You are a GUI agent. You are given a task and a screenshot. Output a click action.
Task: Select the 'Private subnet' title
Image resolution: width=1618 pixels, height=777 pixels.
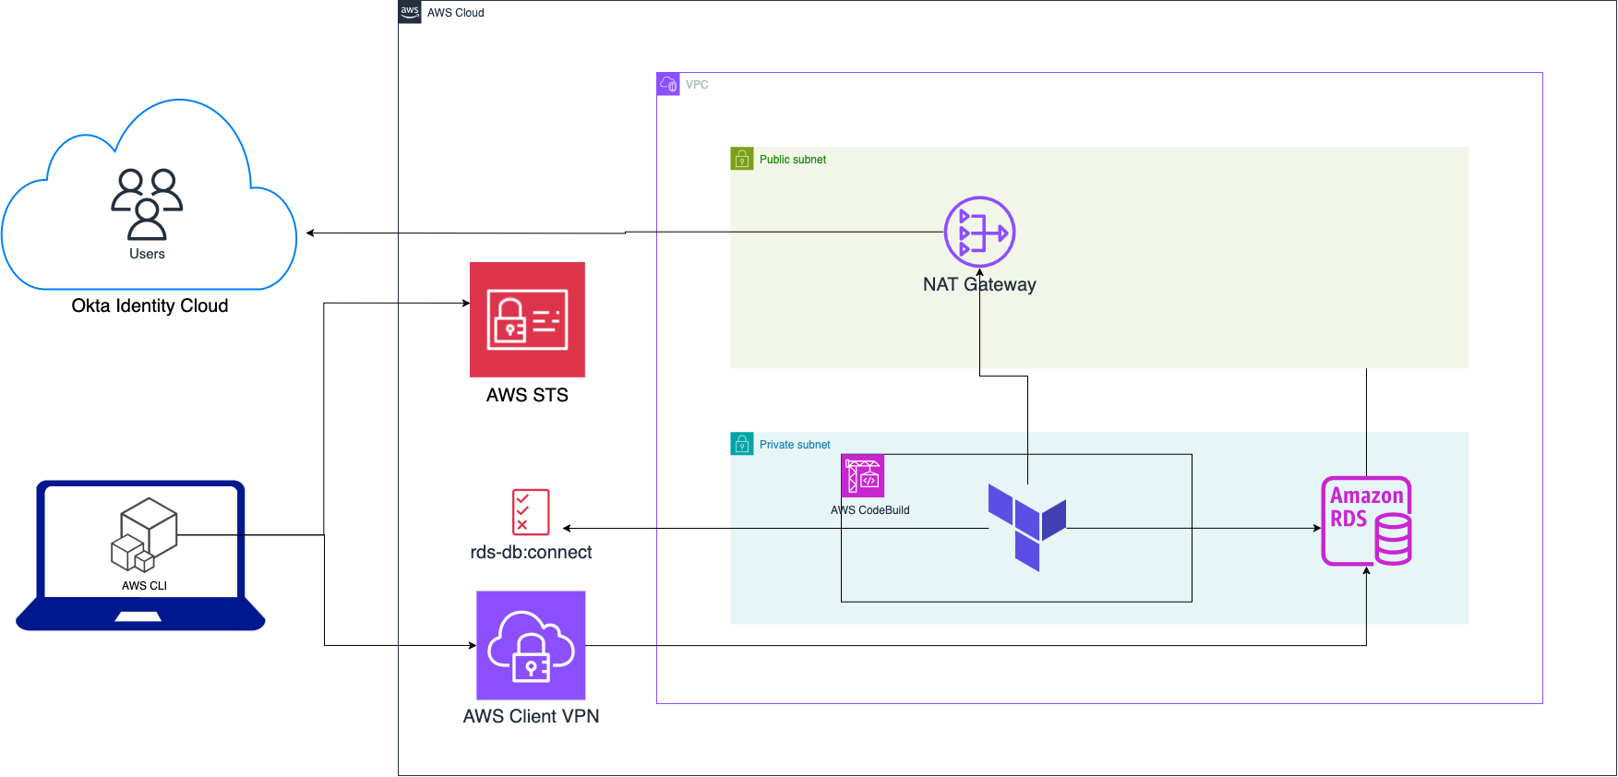tap(795, 445)
